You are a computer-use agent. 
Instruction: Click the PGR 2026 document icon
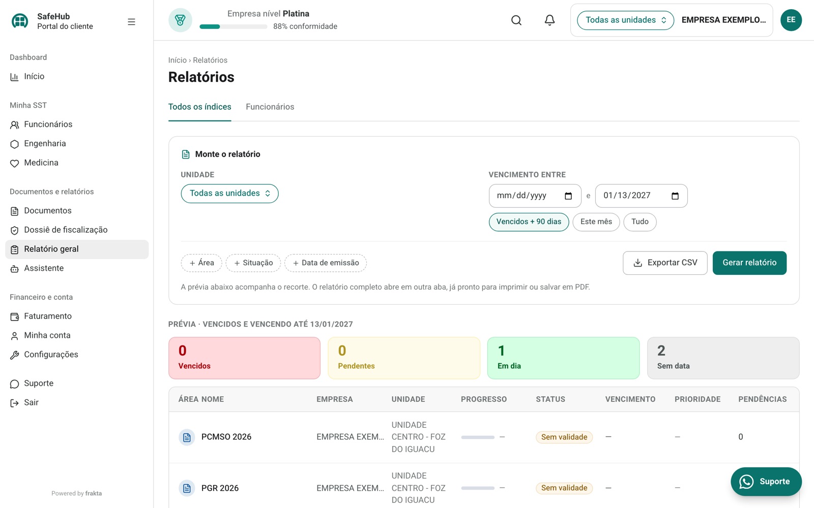point(187,488)
